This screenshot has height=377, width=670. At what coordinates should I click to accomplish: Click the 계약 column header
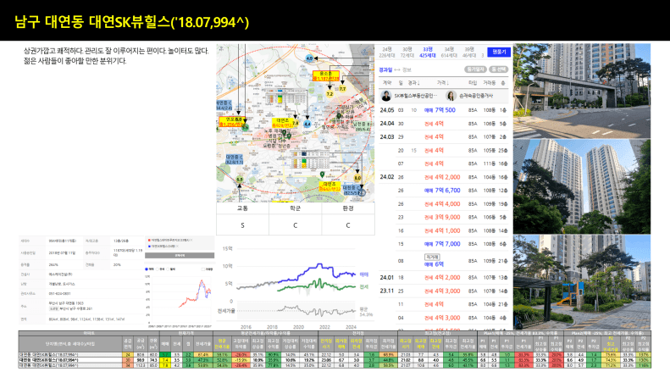pyautogui.click(x=387, y=82)
